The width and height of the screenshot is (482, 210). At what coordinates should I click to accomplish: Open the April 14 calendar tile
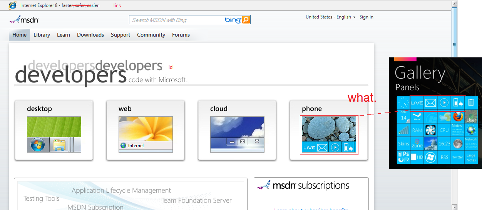403,116
